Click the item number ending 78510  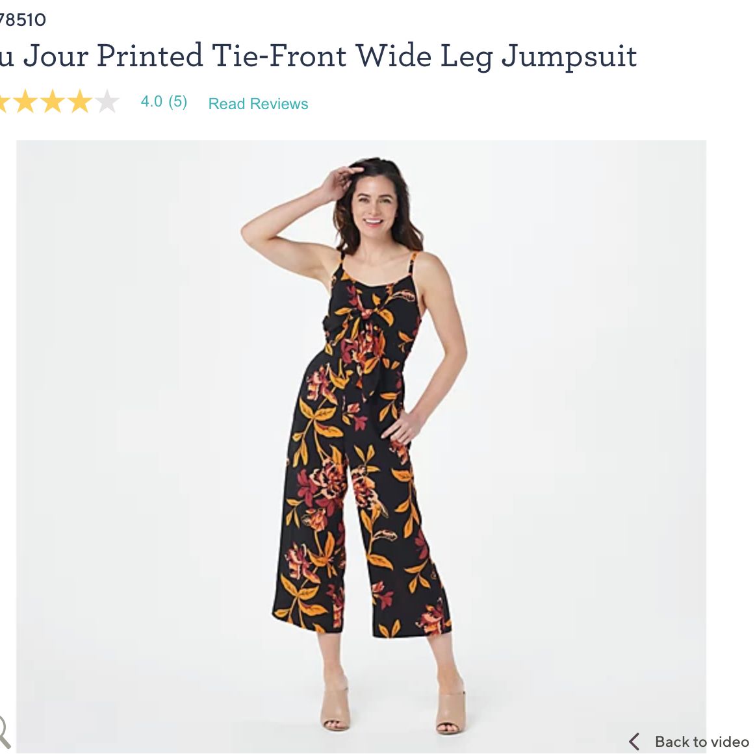23,19
